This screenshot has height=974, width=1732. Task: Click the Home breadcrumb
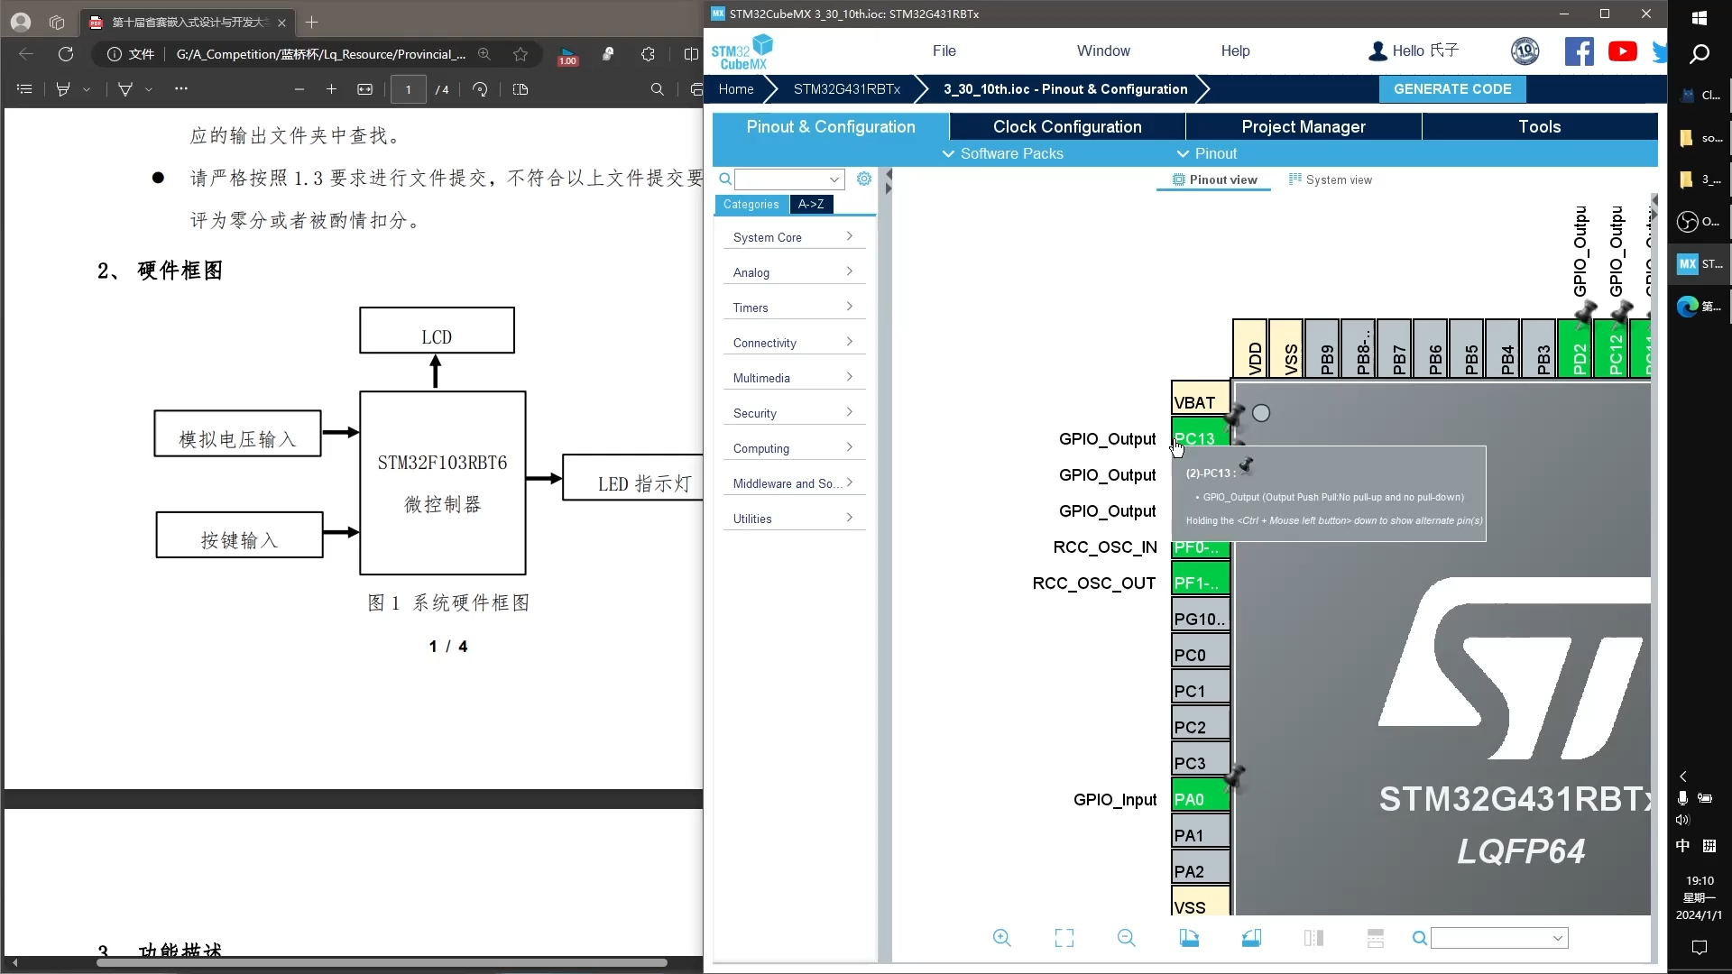tap(736, 88)
